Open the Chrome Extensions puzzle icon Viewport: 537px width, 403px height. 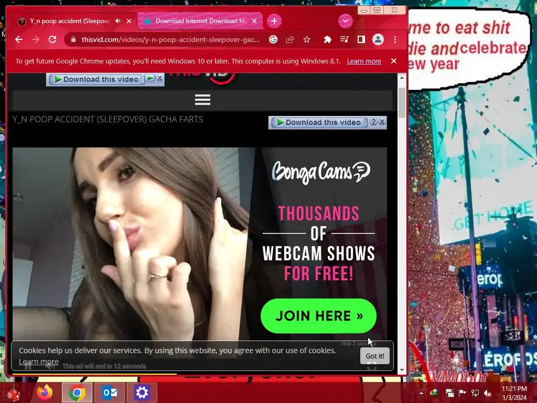[327, 39]
